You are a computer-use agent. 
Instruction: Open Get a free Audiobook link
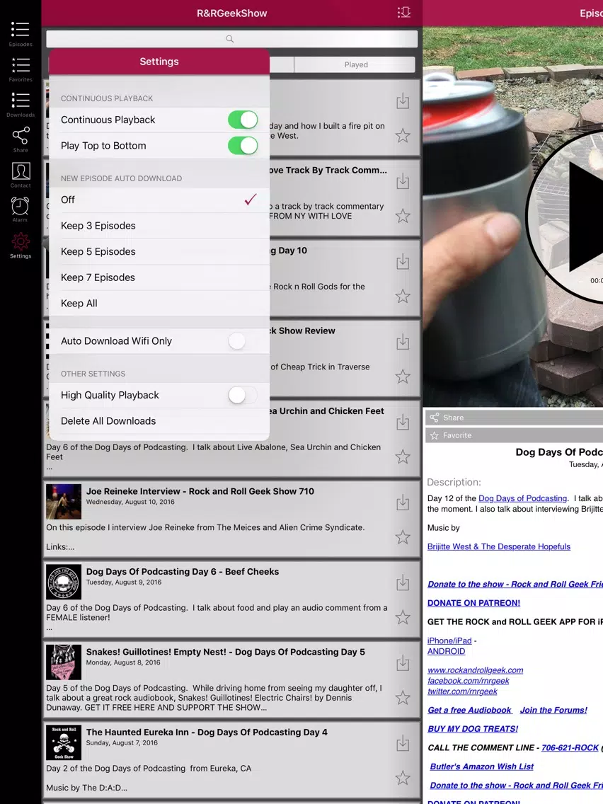tap(470, 710)
